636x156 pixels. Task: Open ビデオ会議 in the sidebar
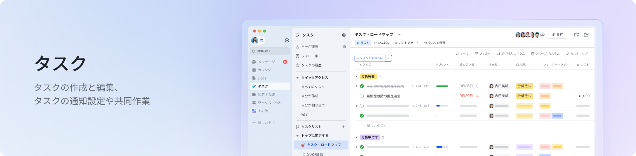[x=270, y=94]
